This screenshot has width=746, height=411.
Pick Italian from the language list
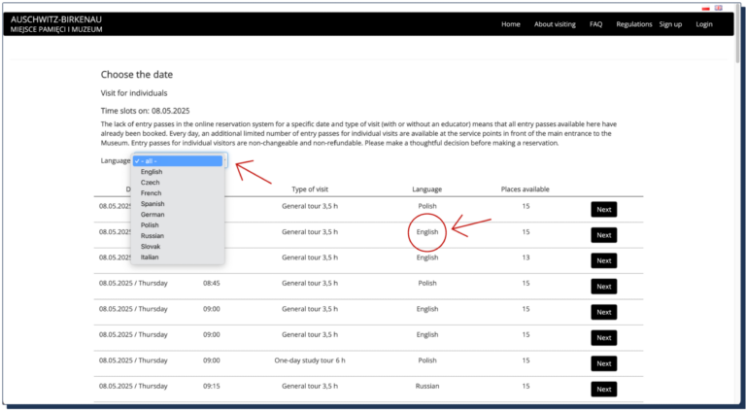pyautogui.click(x=150, y=257)
